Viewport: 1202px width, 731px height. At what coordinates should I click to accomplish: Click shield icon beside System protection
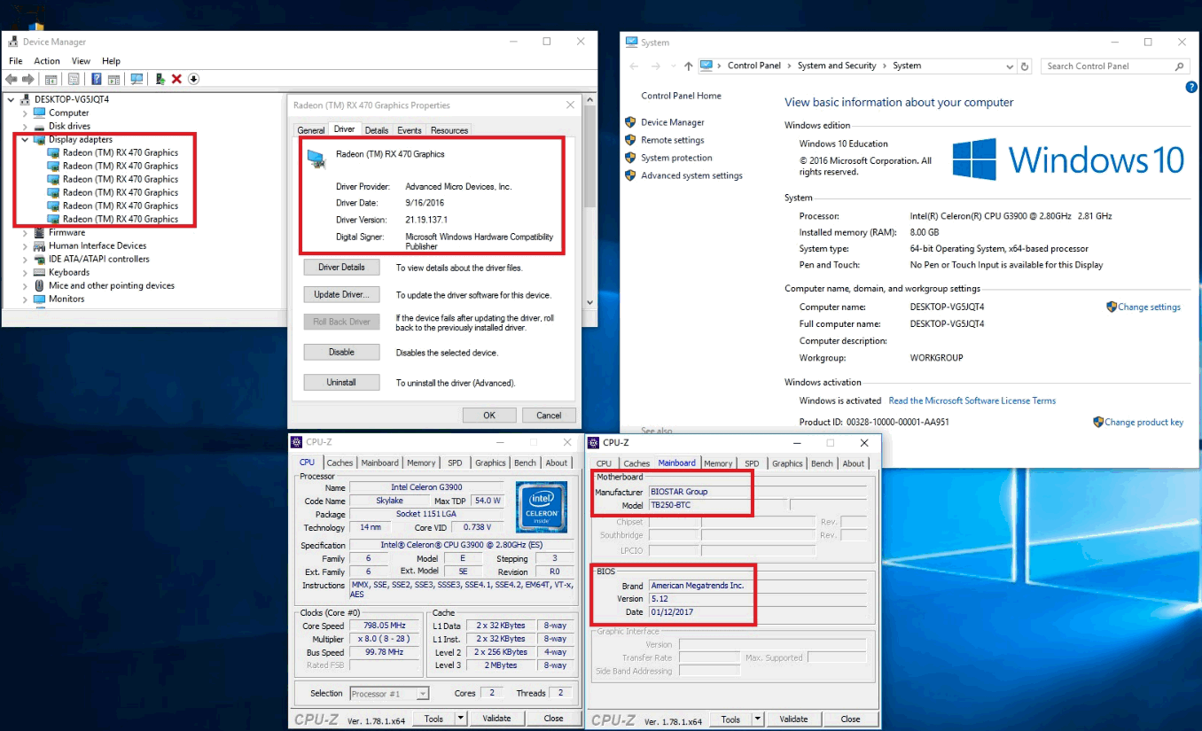[x=630, y=158]
